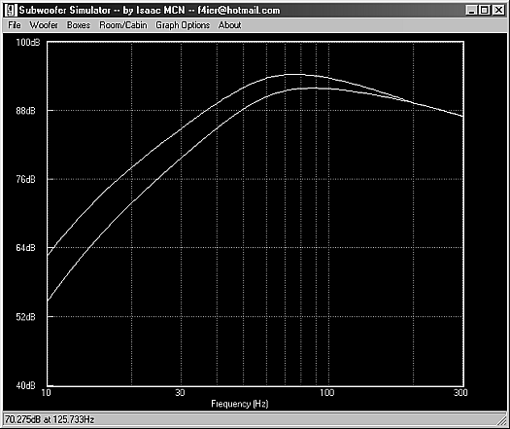The image size is (510, 429).
Task: Open the File menu
Action: (15, 25)
